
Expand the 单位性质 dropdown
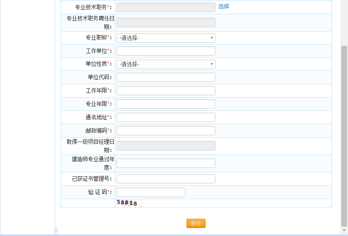pyautogui.click(x=166, y=64)
